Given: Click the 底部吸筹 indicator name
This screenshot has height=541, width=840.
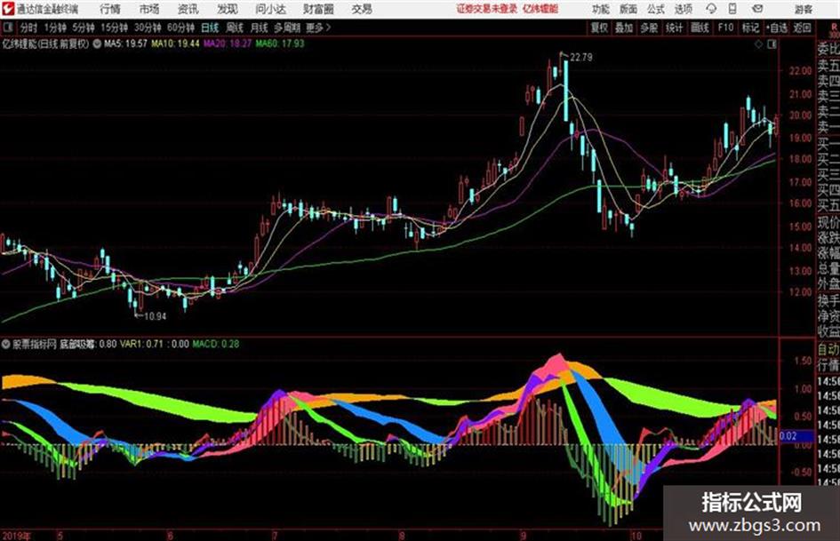Looking at the screenshot, I should click(77, 344).
